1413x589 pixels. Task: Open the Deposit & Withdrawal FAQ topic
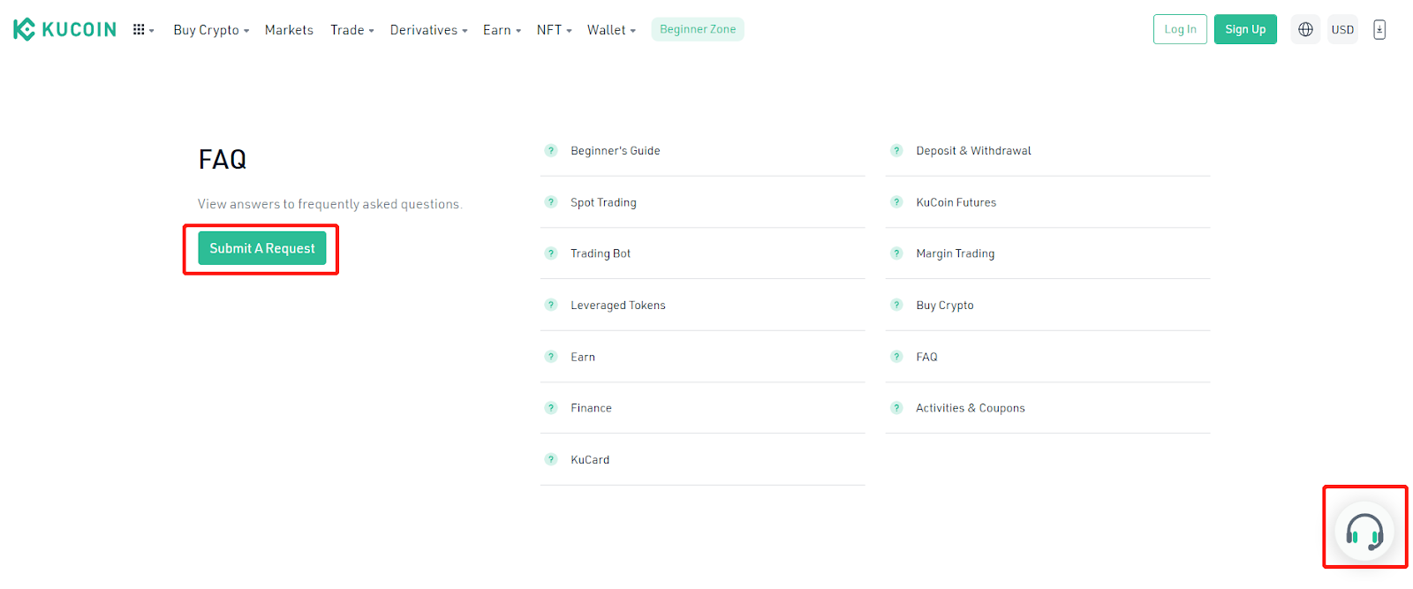973,151
